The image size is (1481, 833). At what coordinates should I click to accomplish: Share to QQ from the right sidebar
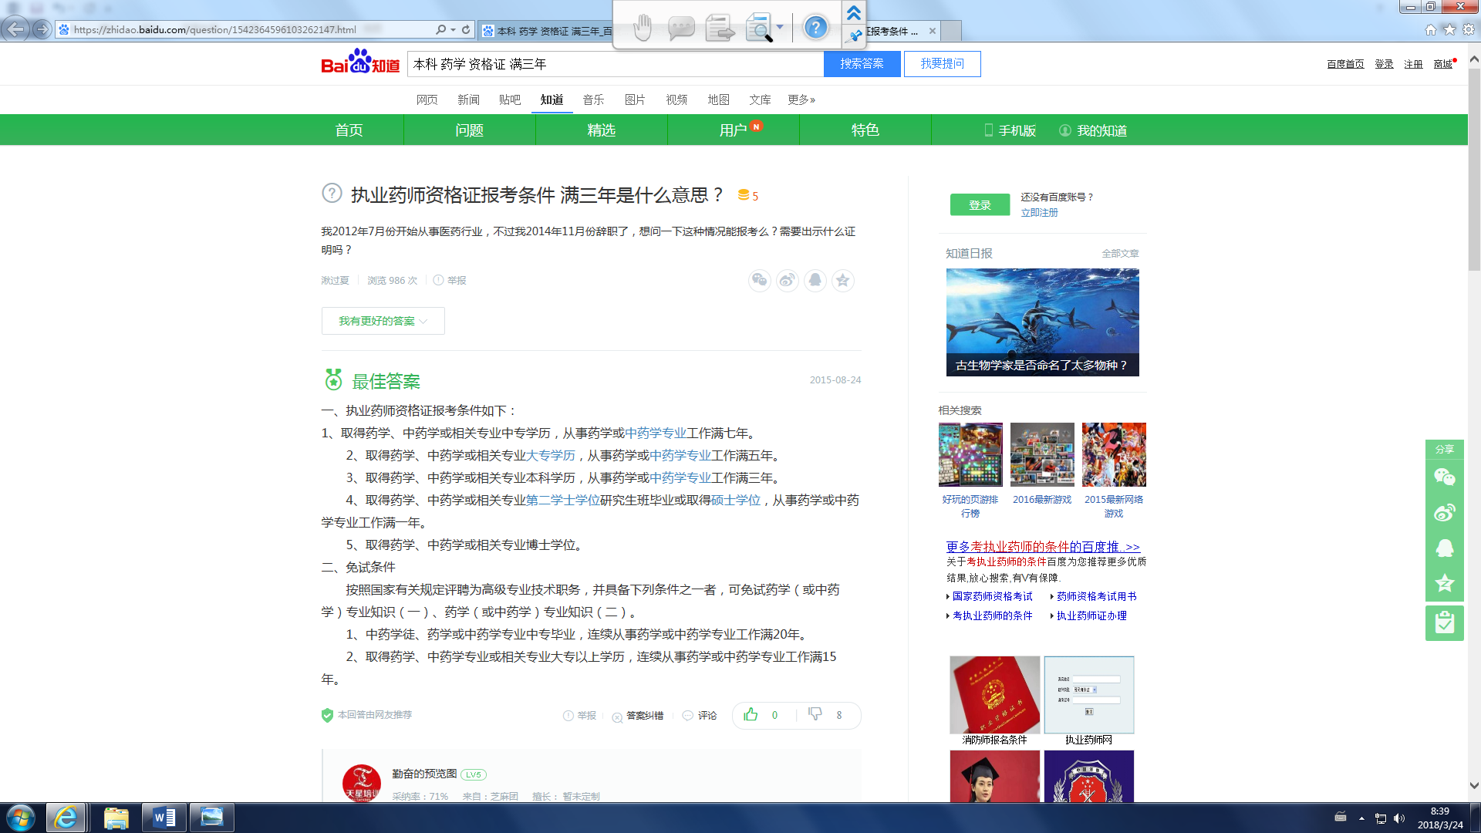pyautogui.click(x=1444, y=548)
